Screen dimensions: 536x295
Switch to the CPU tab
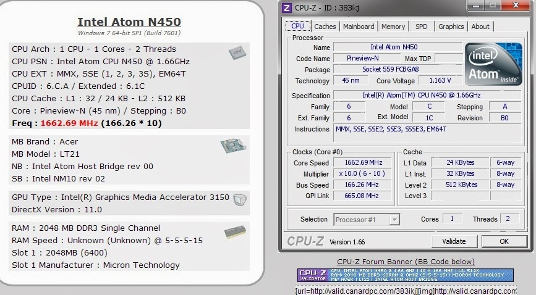coord(297,27)
